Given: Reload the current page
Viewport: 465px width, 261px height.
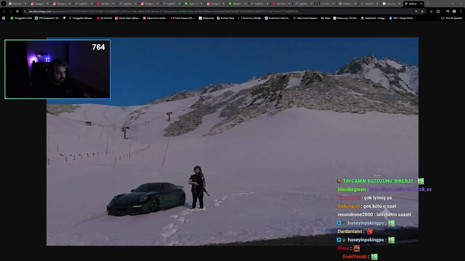Looking at the screenshot, I should coord(17,11).
